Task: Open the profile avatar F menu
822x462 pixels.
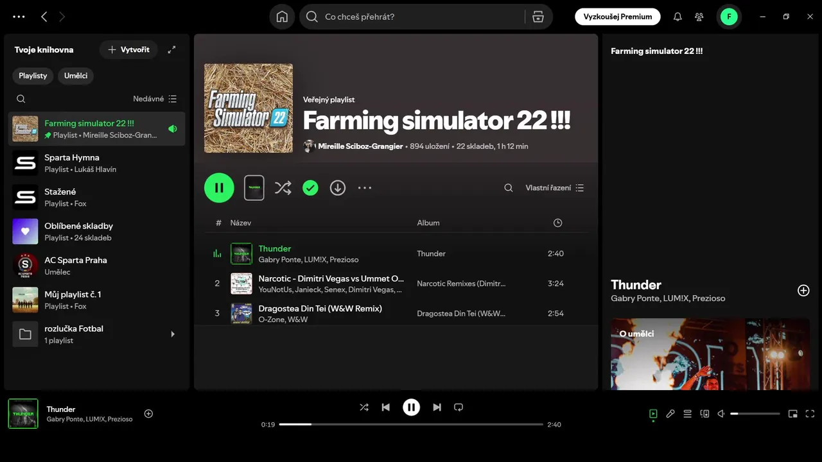Action: pos(729,17)
